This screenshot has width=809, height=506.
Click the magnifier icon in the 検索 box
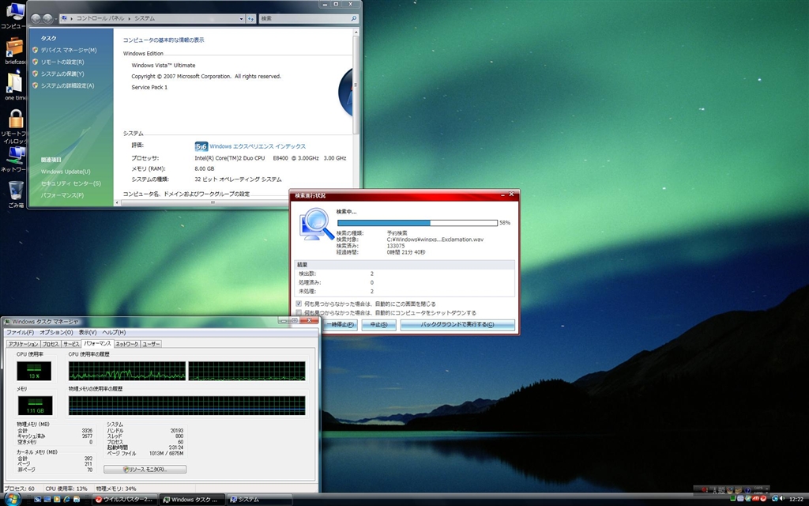point(354,19)
